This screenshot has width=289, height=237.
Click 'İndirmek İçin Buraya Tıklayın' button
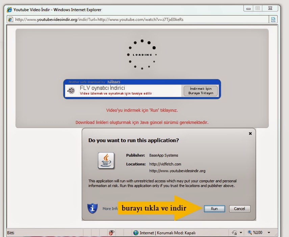click(201, 91)
